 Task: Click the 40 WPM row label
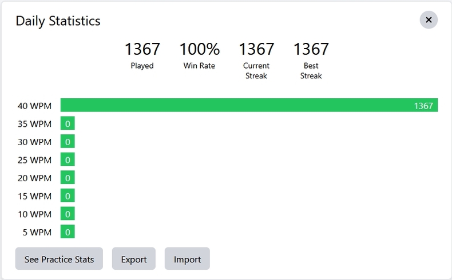pyautogui.click(x=34, y=106)
